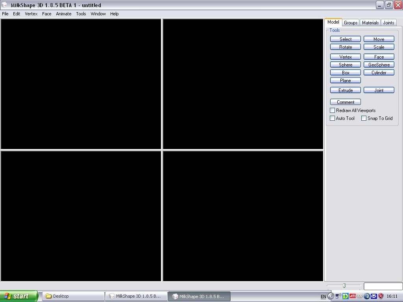Choose the Rotate tool
The image size is (403, 302).
346,47
